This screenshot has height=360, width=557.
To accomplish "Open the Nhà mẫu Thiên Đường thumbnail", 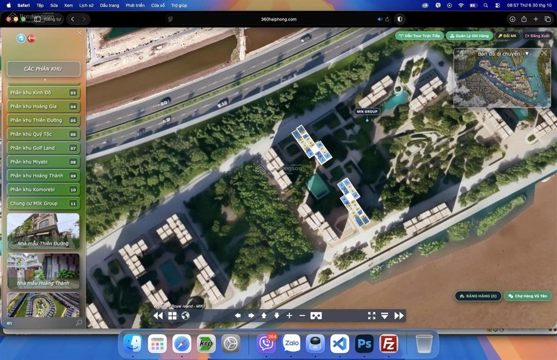I will pos(44,231).
